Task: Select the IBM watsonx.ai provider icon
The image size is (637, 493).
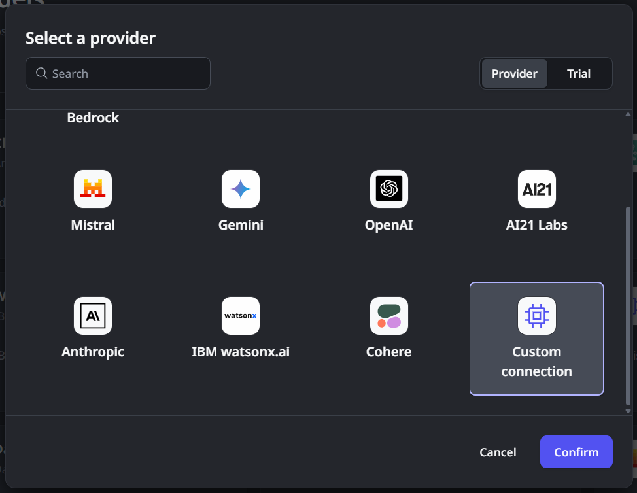Action: [241, 316]
